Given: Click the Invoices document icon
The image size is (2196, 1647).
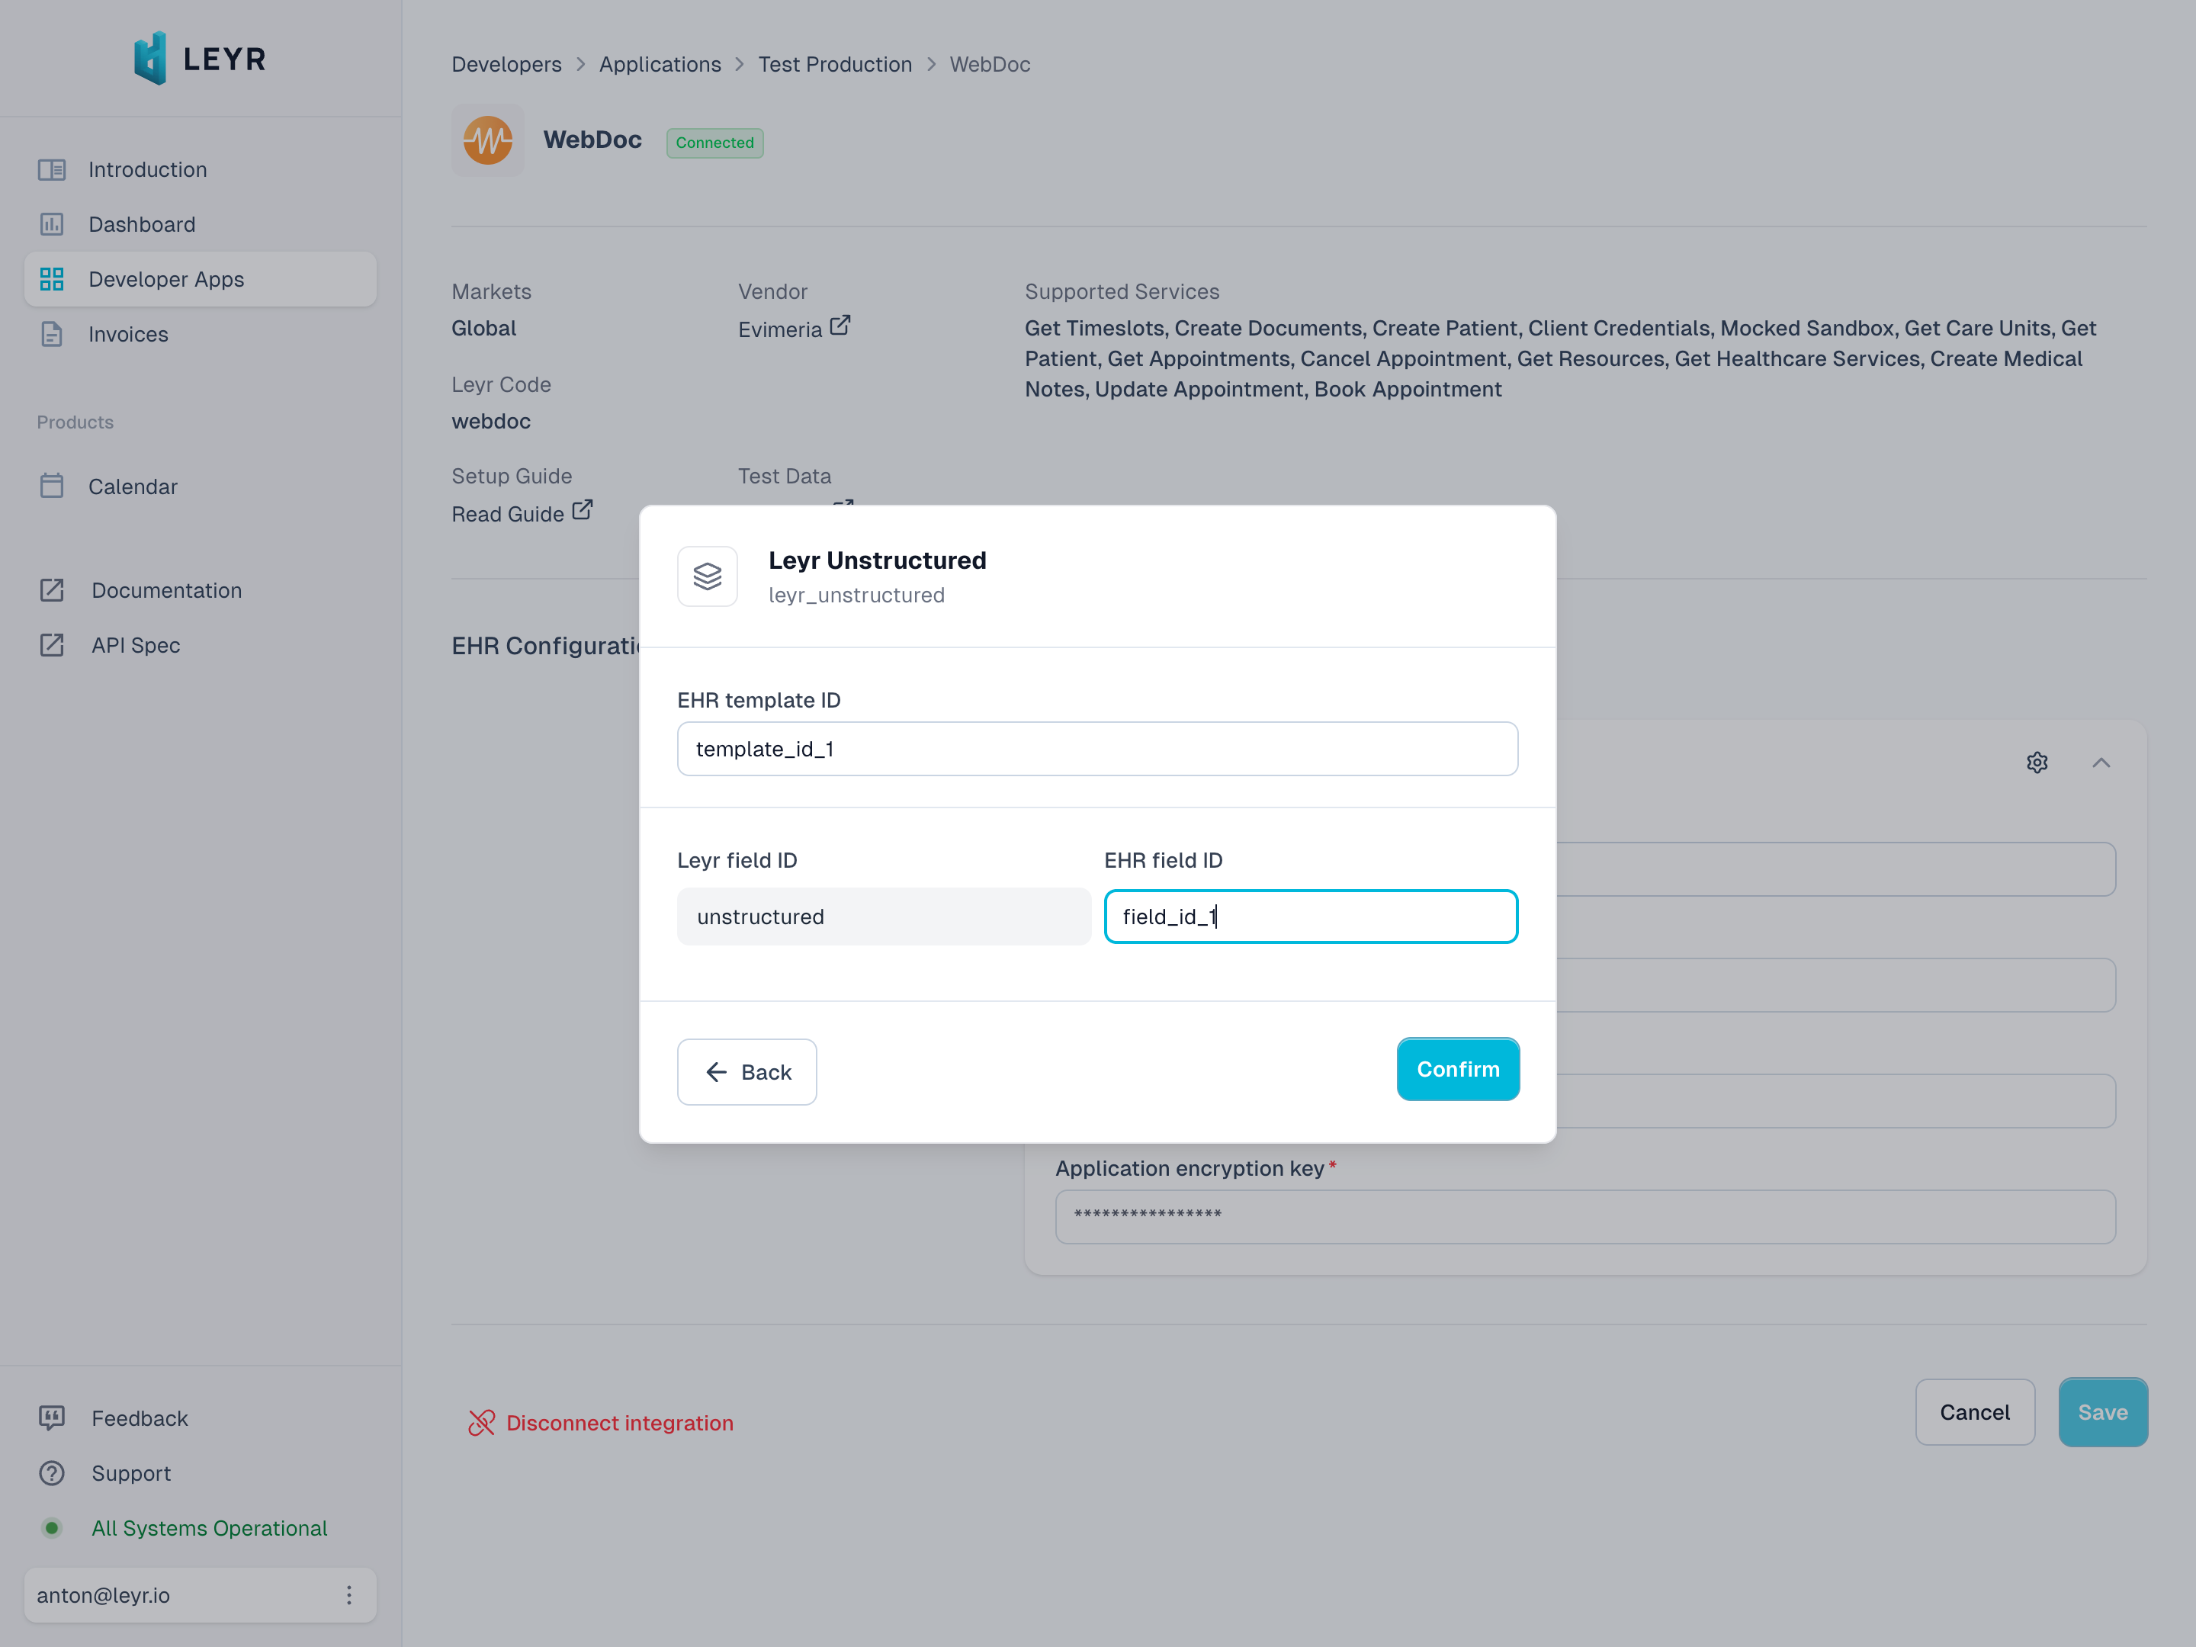Looking at the screenshot, I should (x=52, y=335).
